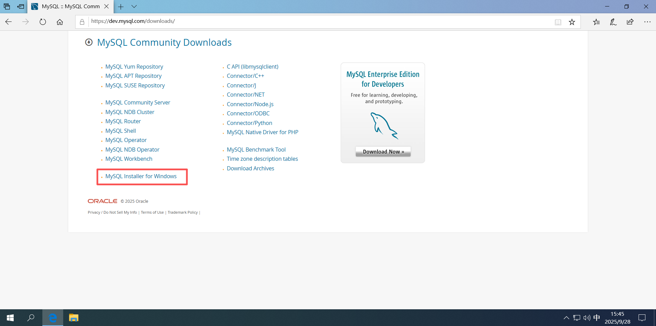
Task: Open File Explorer from taskbar
Action: pos(74,318)
